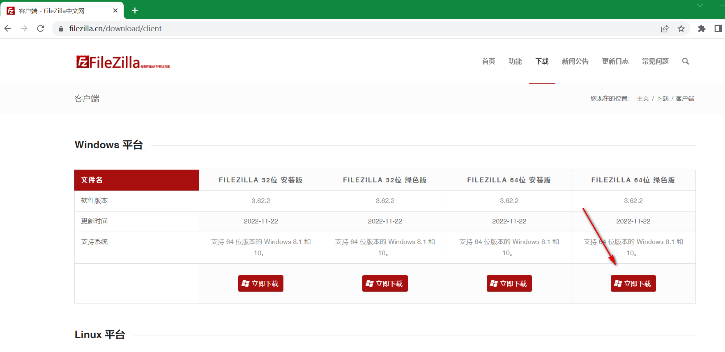
Task: Download FileZilla 32位 绿色版
Action: click(x=385, y=283)
